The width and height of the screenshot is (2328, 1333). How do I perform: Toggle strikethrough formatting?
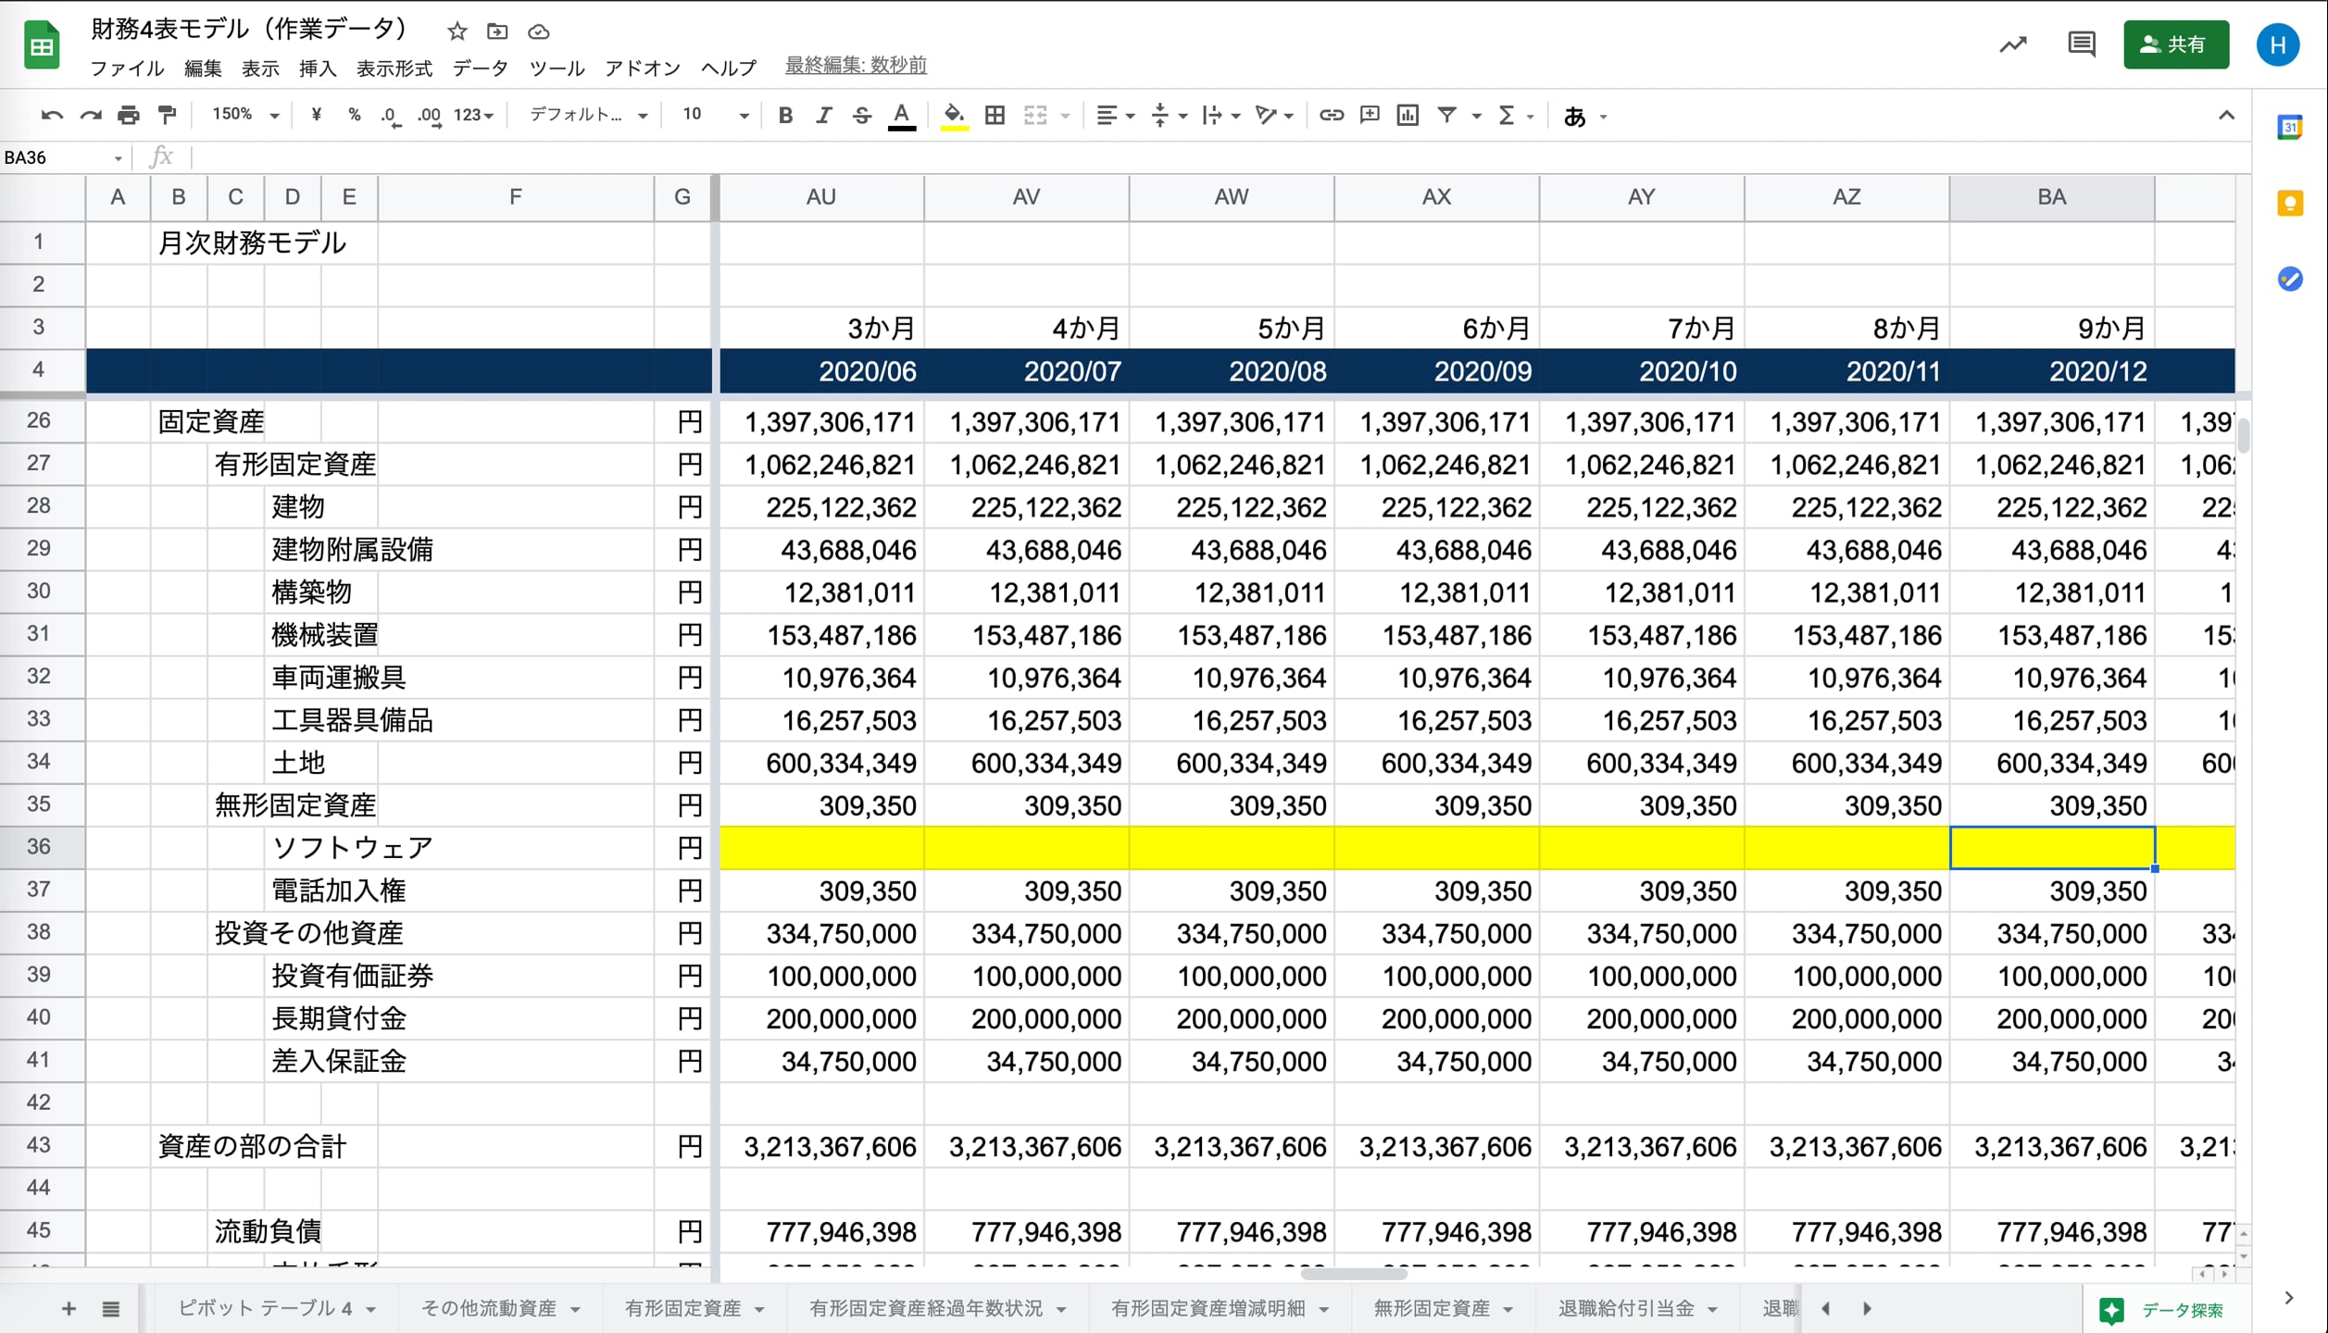pos(861,116)
